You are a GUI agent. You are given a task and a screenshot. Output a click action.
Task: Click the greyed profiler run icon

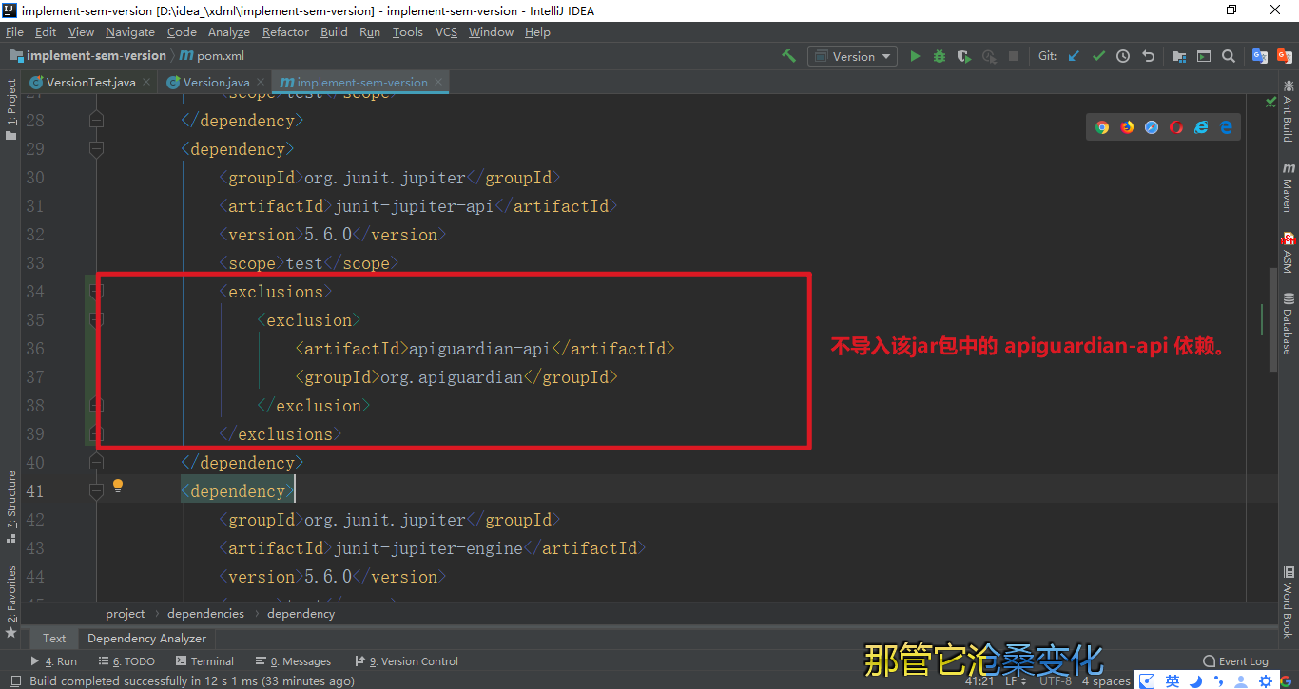[989, 56]
